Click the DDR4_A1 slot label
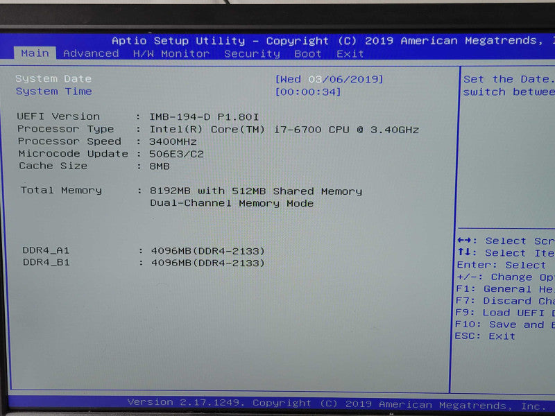This screenshot has width=555, height=416. (46, 250)
